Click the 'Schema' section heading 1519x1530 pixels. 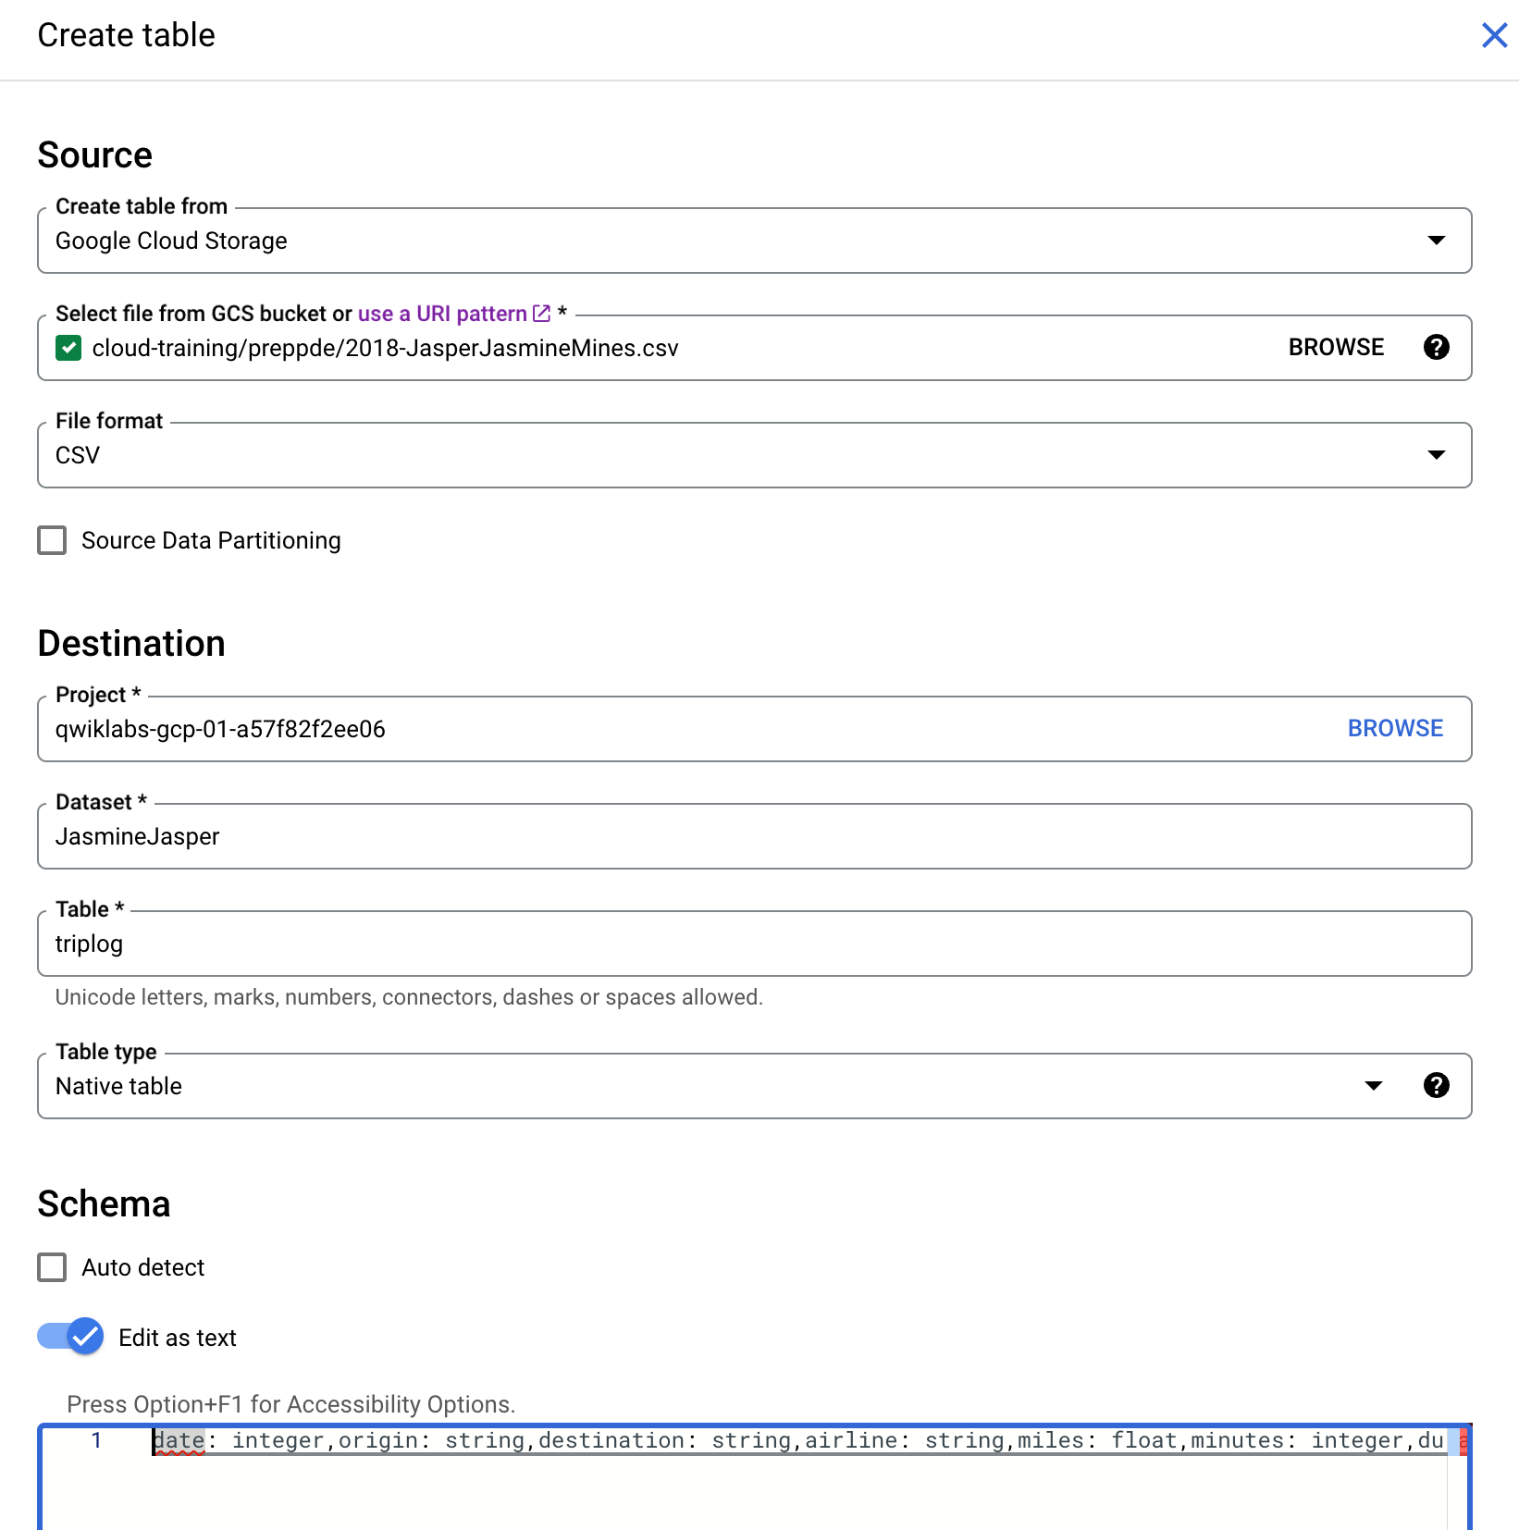104,1203
